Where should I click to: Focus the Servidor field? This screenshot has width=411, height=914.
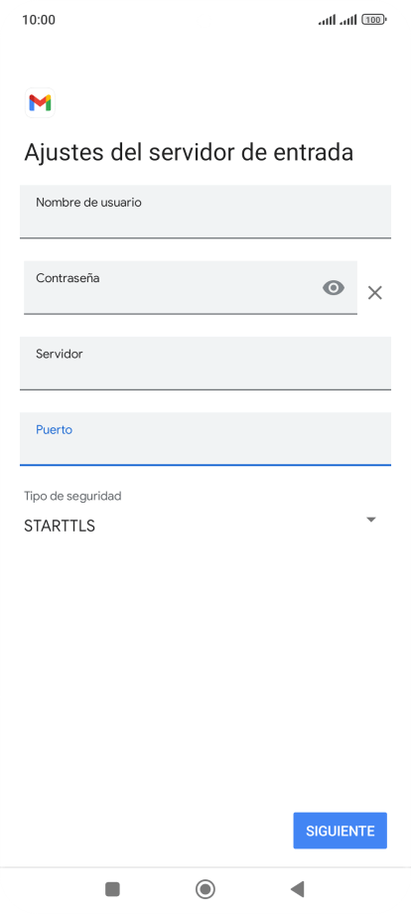(x=205, y=364)
